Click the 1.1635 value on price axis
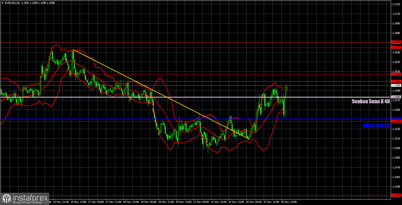This screenshot has height=205, width=402. click(x=396, y=62)
